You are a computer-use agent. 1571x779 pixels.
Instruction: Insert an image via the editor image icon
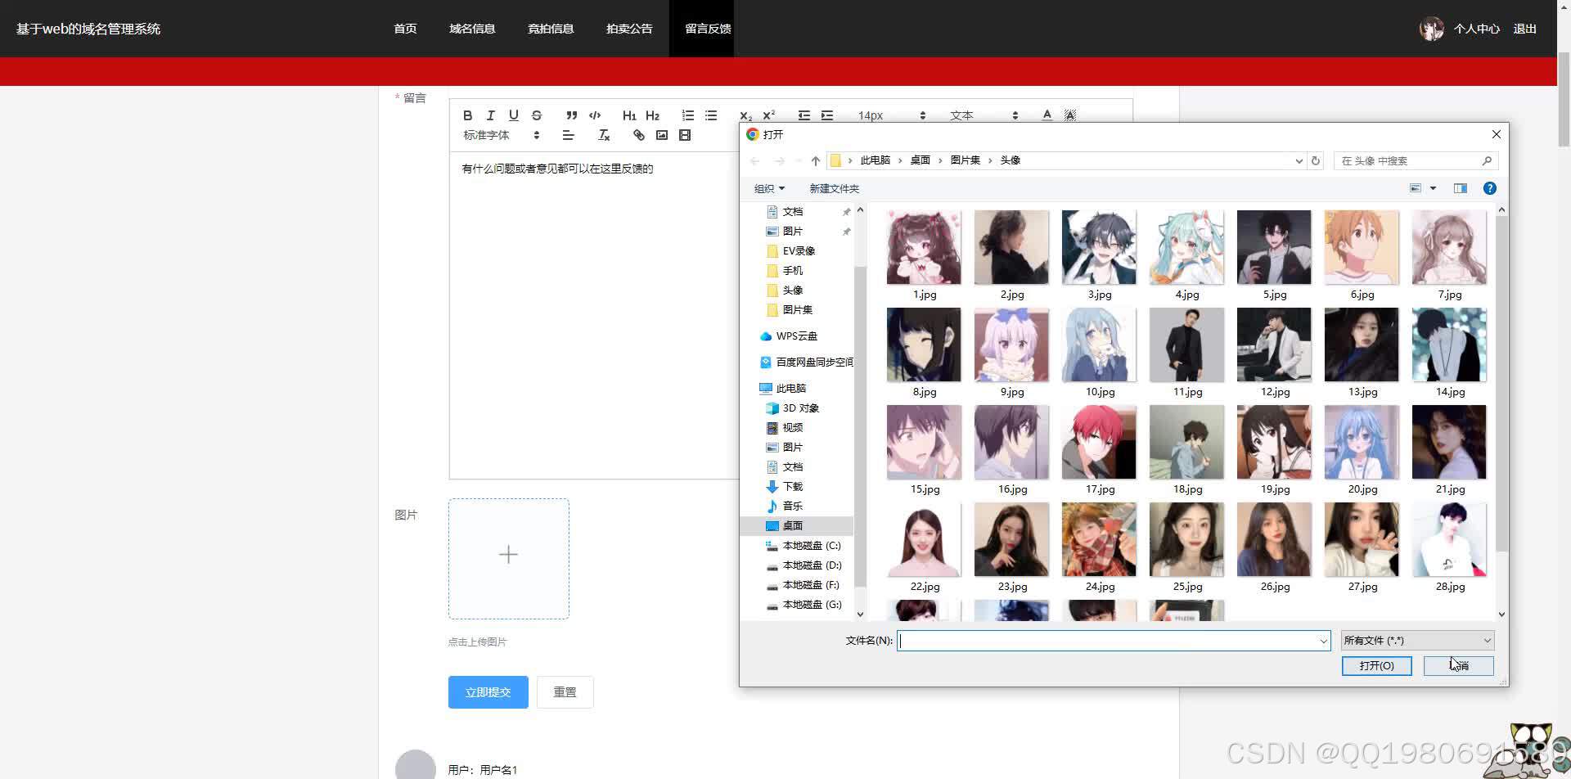click(662, 135)
